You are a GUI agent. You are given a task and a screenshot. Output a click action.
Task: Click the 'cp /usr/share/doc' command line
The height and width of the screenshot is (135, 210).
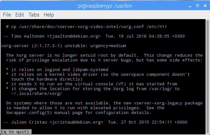(x=86, y=27)
